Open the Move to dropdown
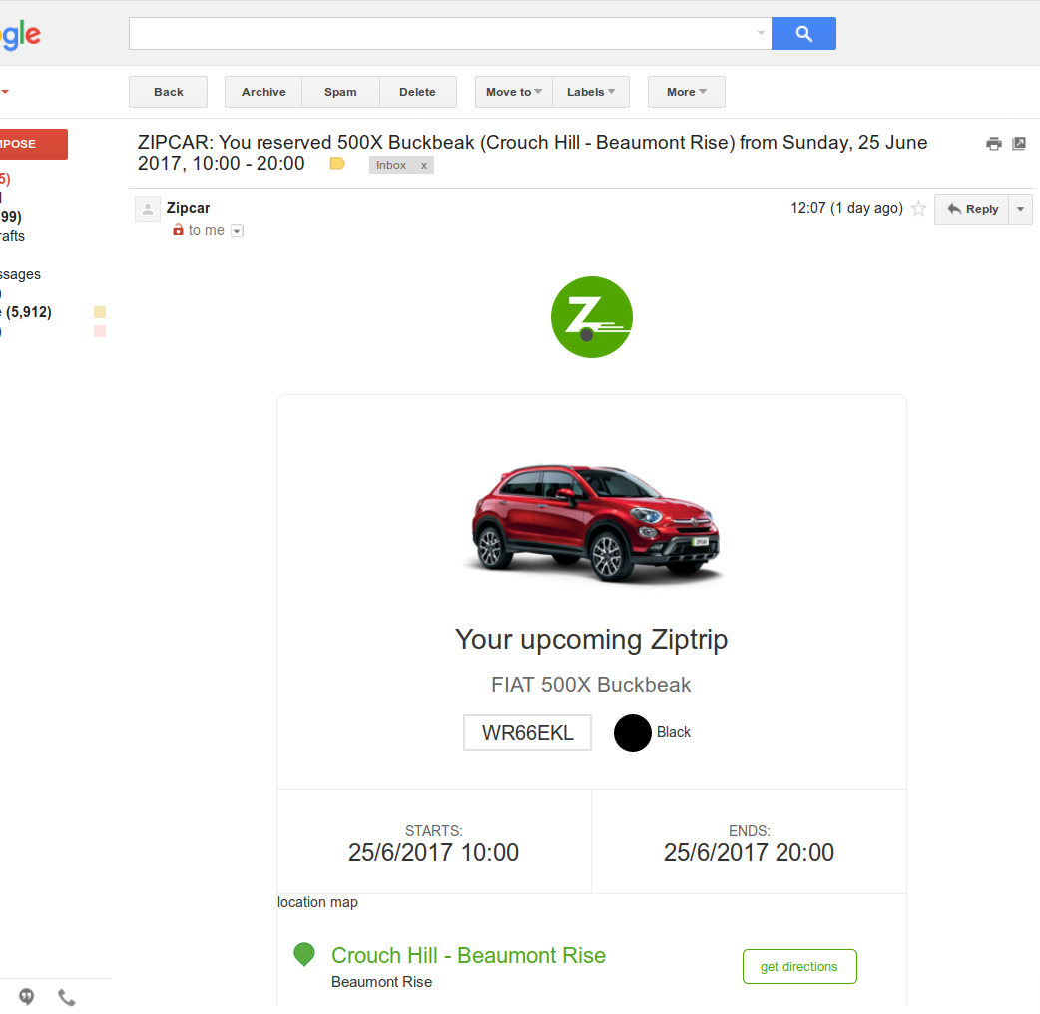The width and height of the screenshot is (1040, 1014). (x=513, y=92)
